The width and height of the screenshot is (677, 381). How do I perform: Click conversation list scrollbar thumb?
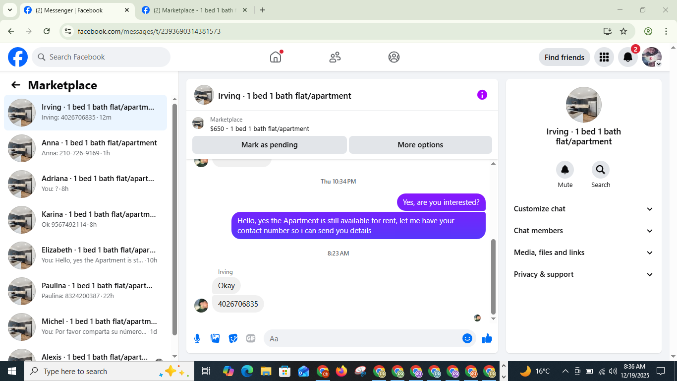[x=174, y=219]
